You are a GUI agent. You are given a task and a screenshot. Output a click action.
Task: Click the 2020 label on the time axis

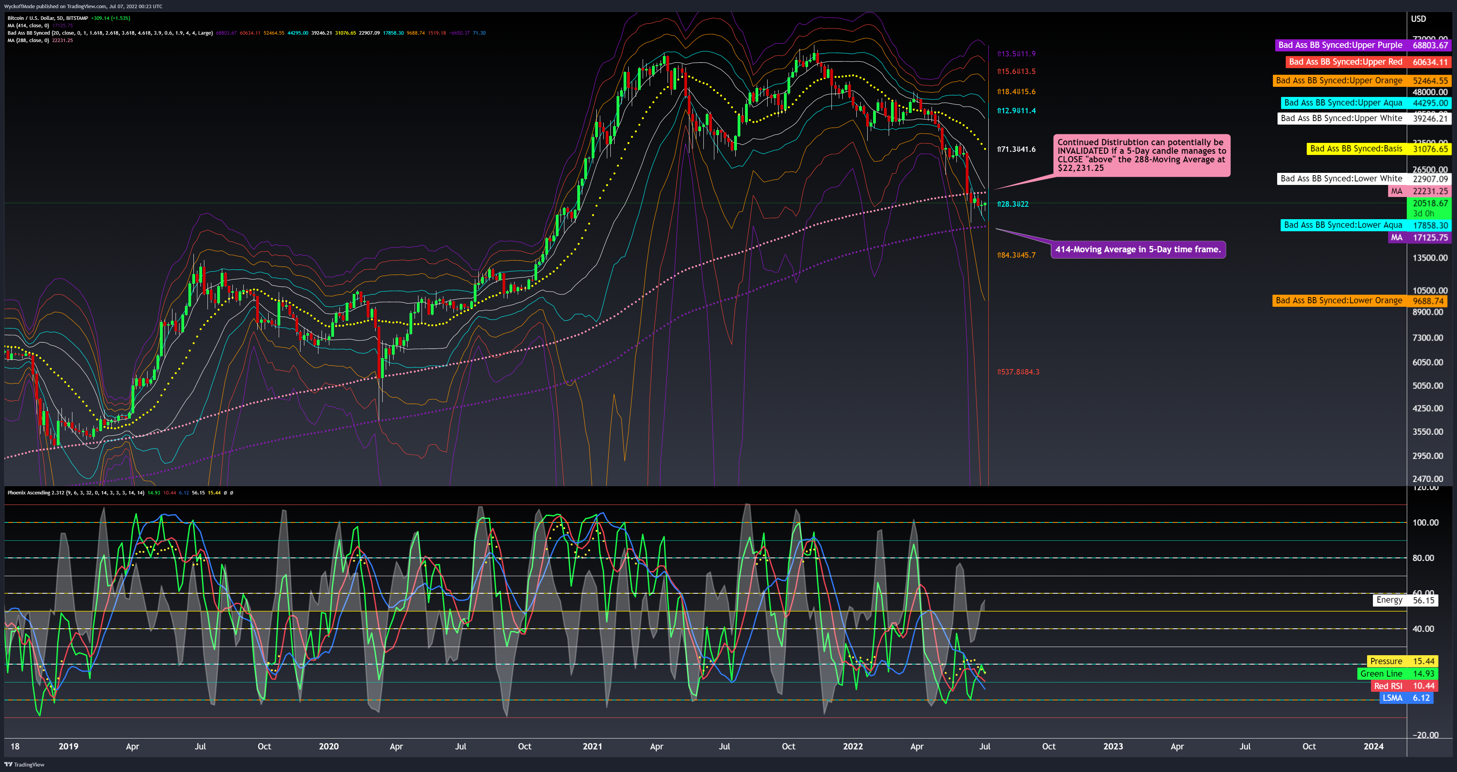click(x=329, y=747)
